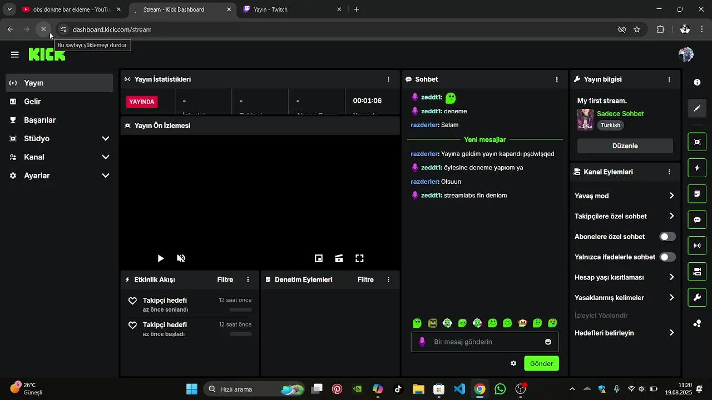Open the profile avatar menu
Viewport: 712px width, 400px height.
(x=686, y=54)
